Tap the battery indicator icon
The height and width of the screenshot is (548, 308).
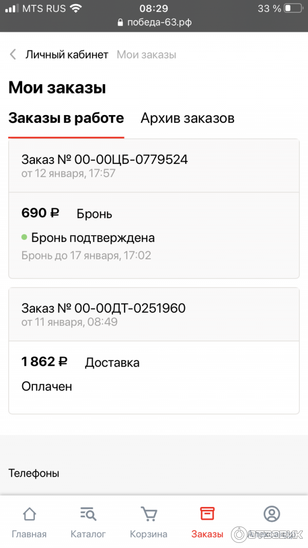tap(293, 9)
